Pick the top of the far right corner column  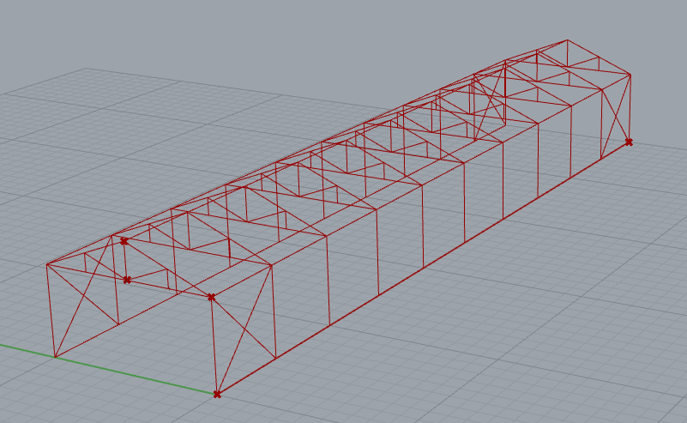630,76
